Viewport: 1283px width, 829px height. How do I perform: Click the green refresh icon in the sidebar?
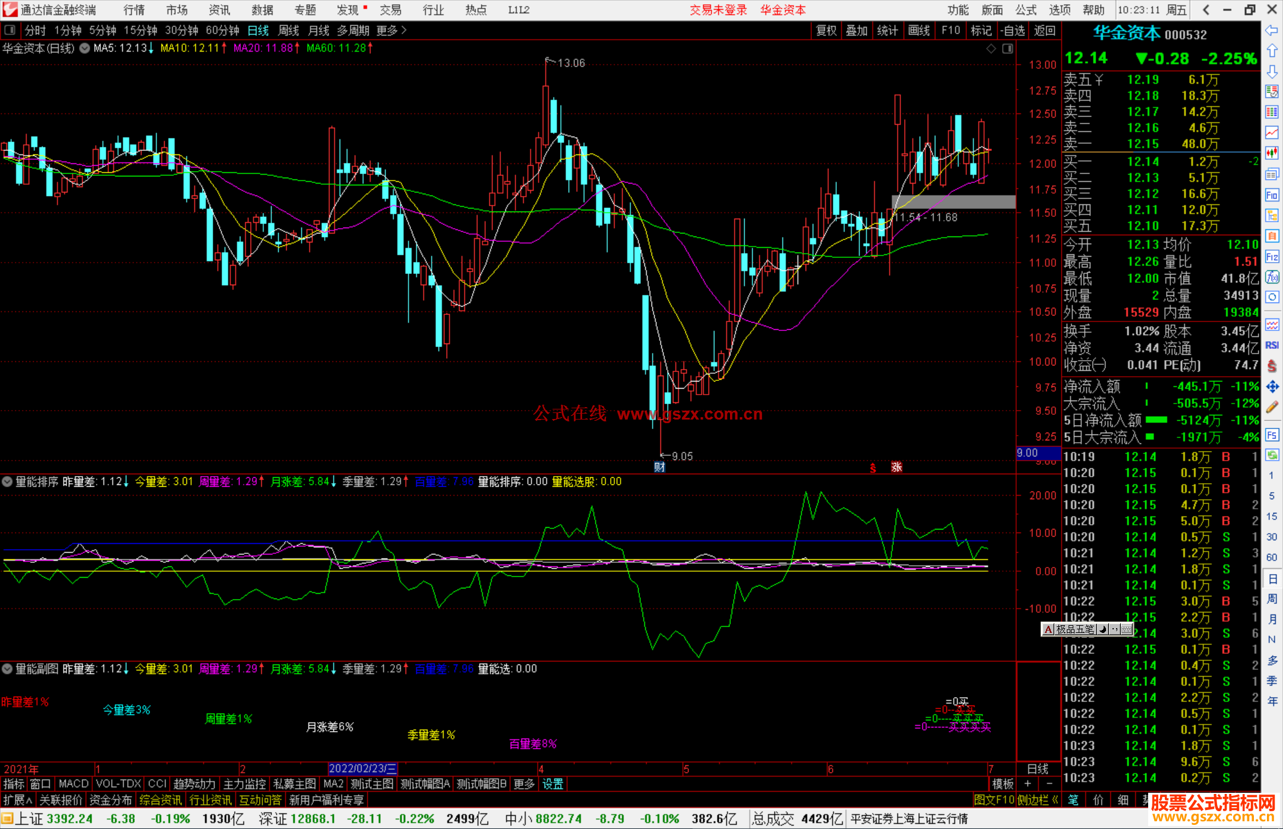tap(1272, 455)
